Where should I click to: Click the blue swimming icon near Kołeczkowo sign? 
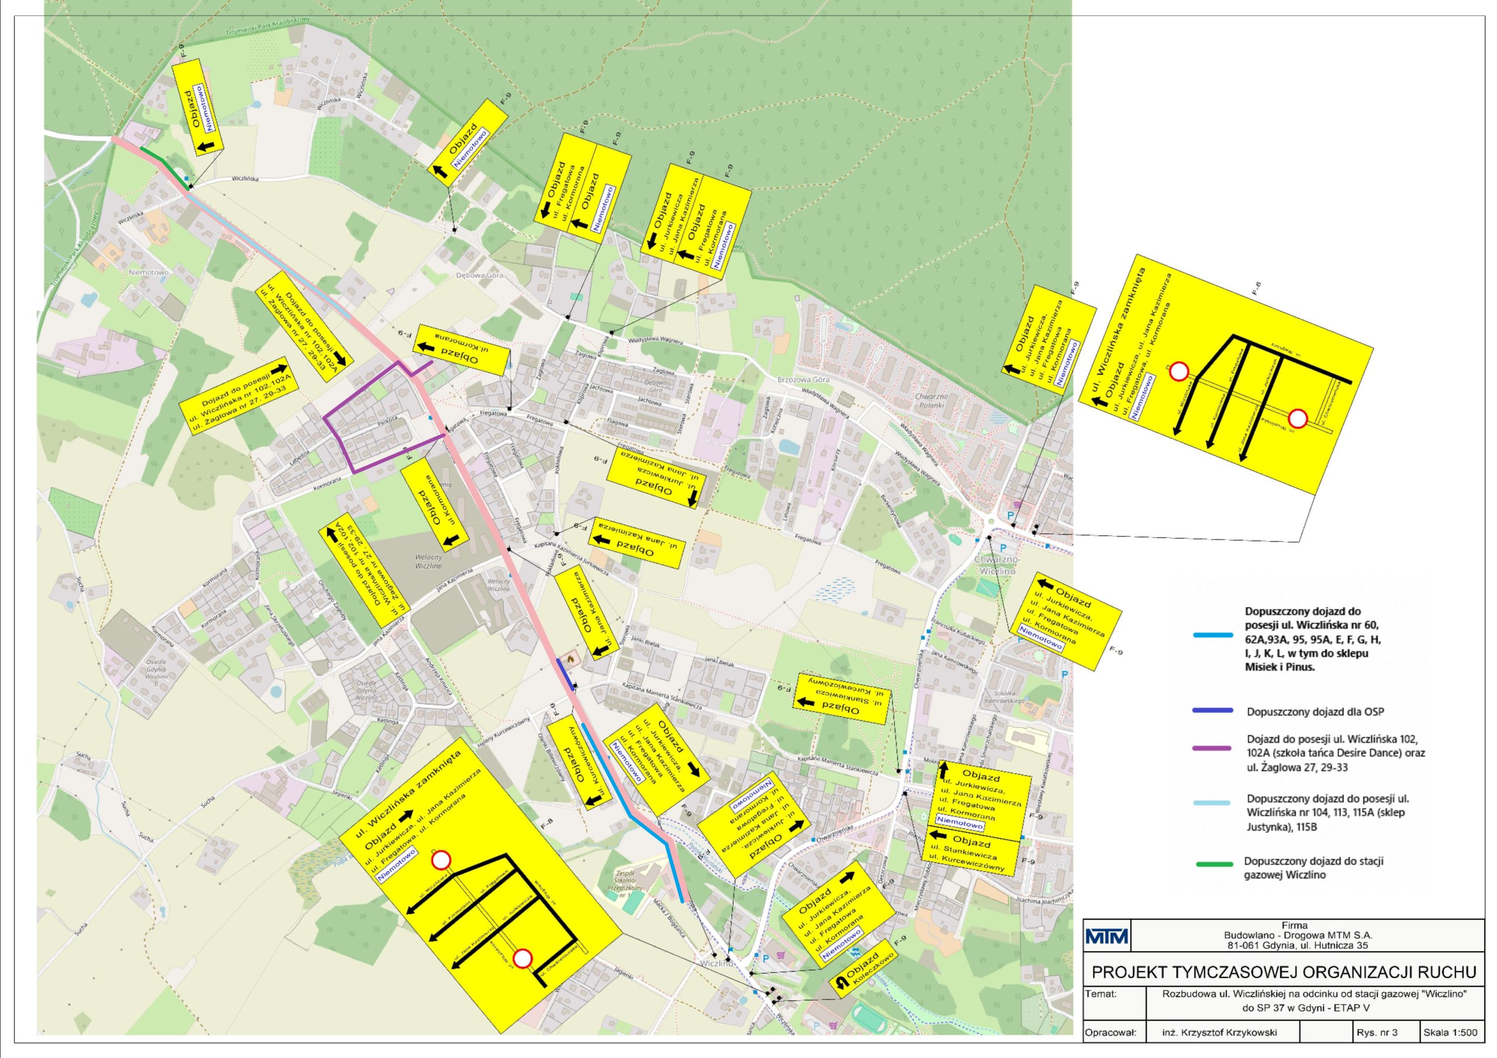point(856,952)
